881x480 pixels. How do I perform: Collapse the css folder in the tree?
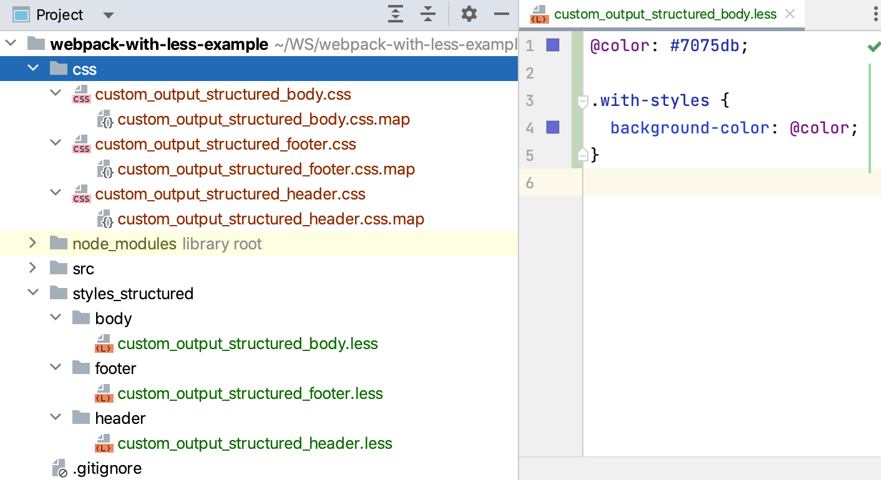[33, 69]
